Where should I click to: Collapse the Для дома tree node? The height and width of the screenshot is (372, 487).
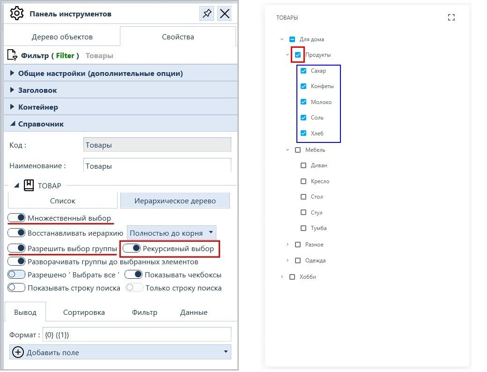pyautogui.click(x=282, y=39)
